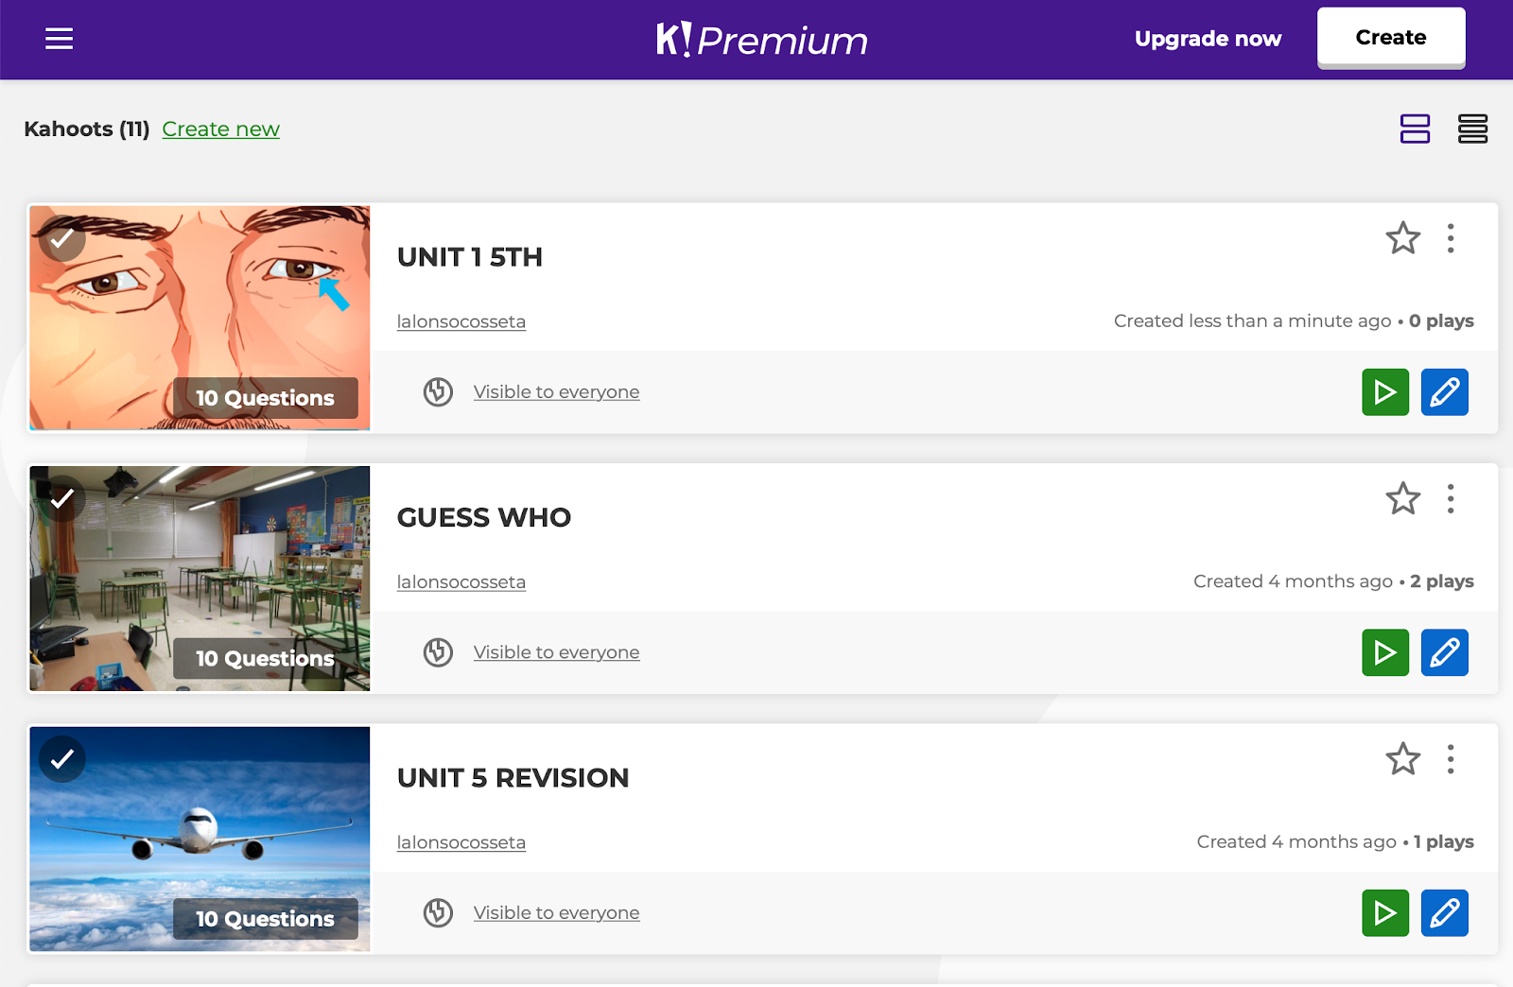Toggle selection checkmark on UNIT 1 5TH
Image resolution: width=1513 pixels, height=987 pixels.
click(x=62, y=238)
